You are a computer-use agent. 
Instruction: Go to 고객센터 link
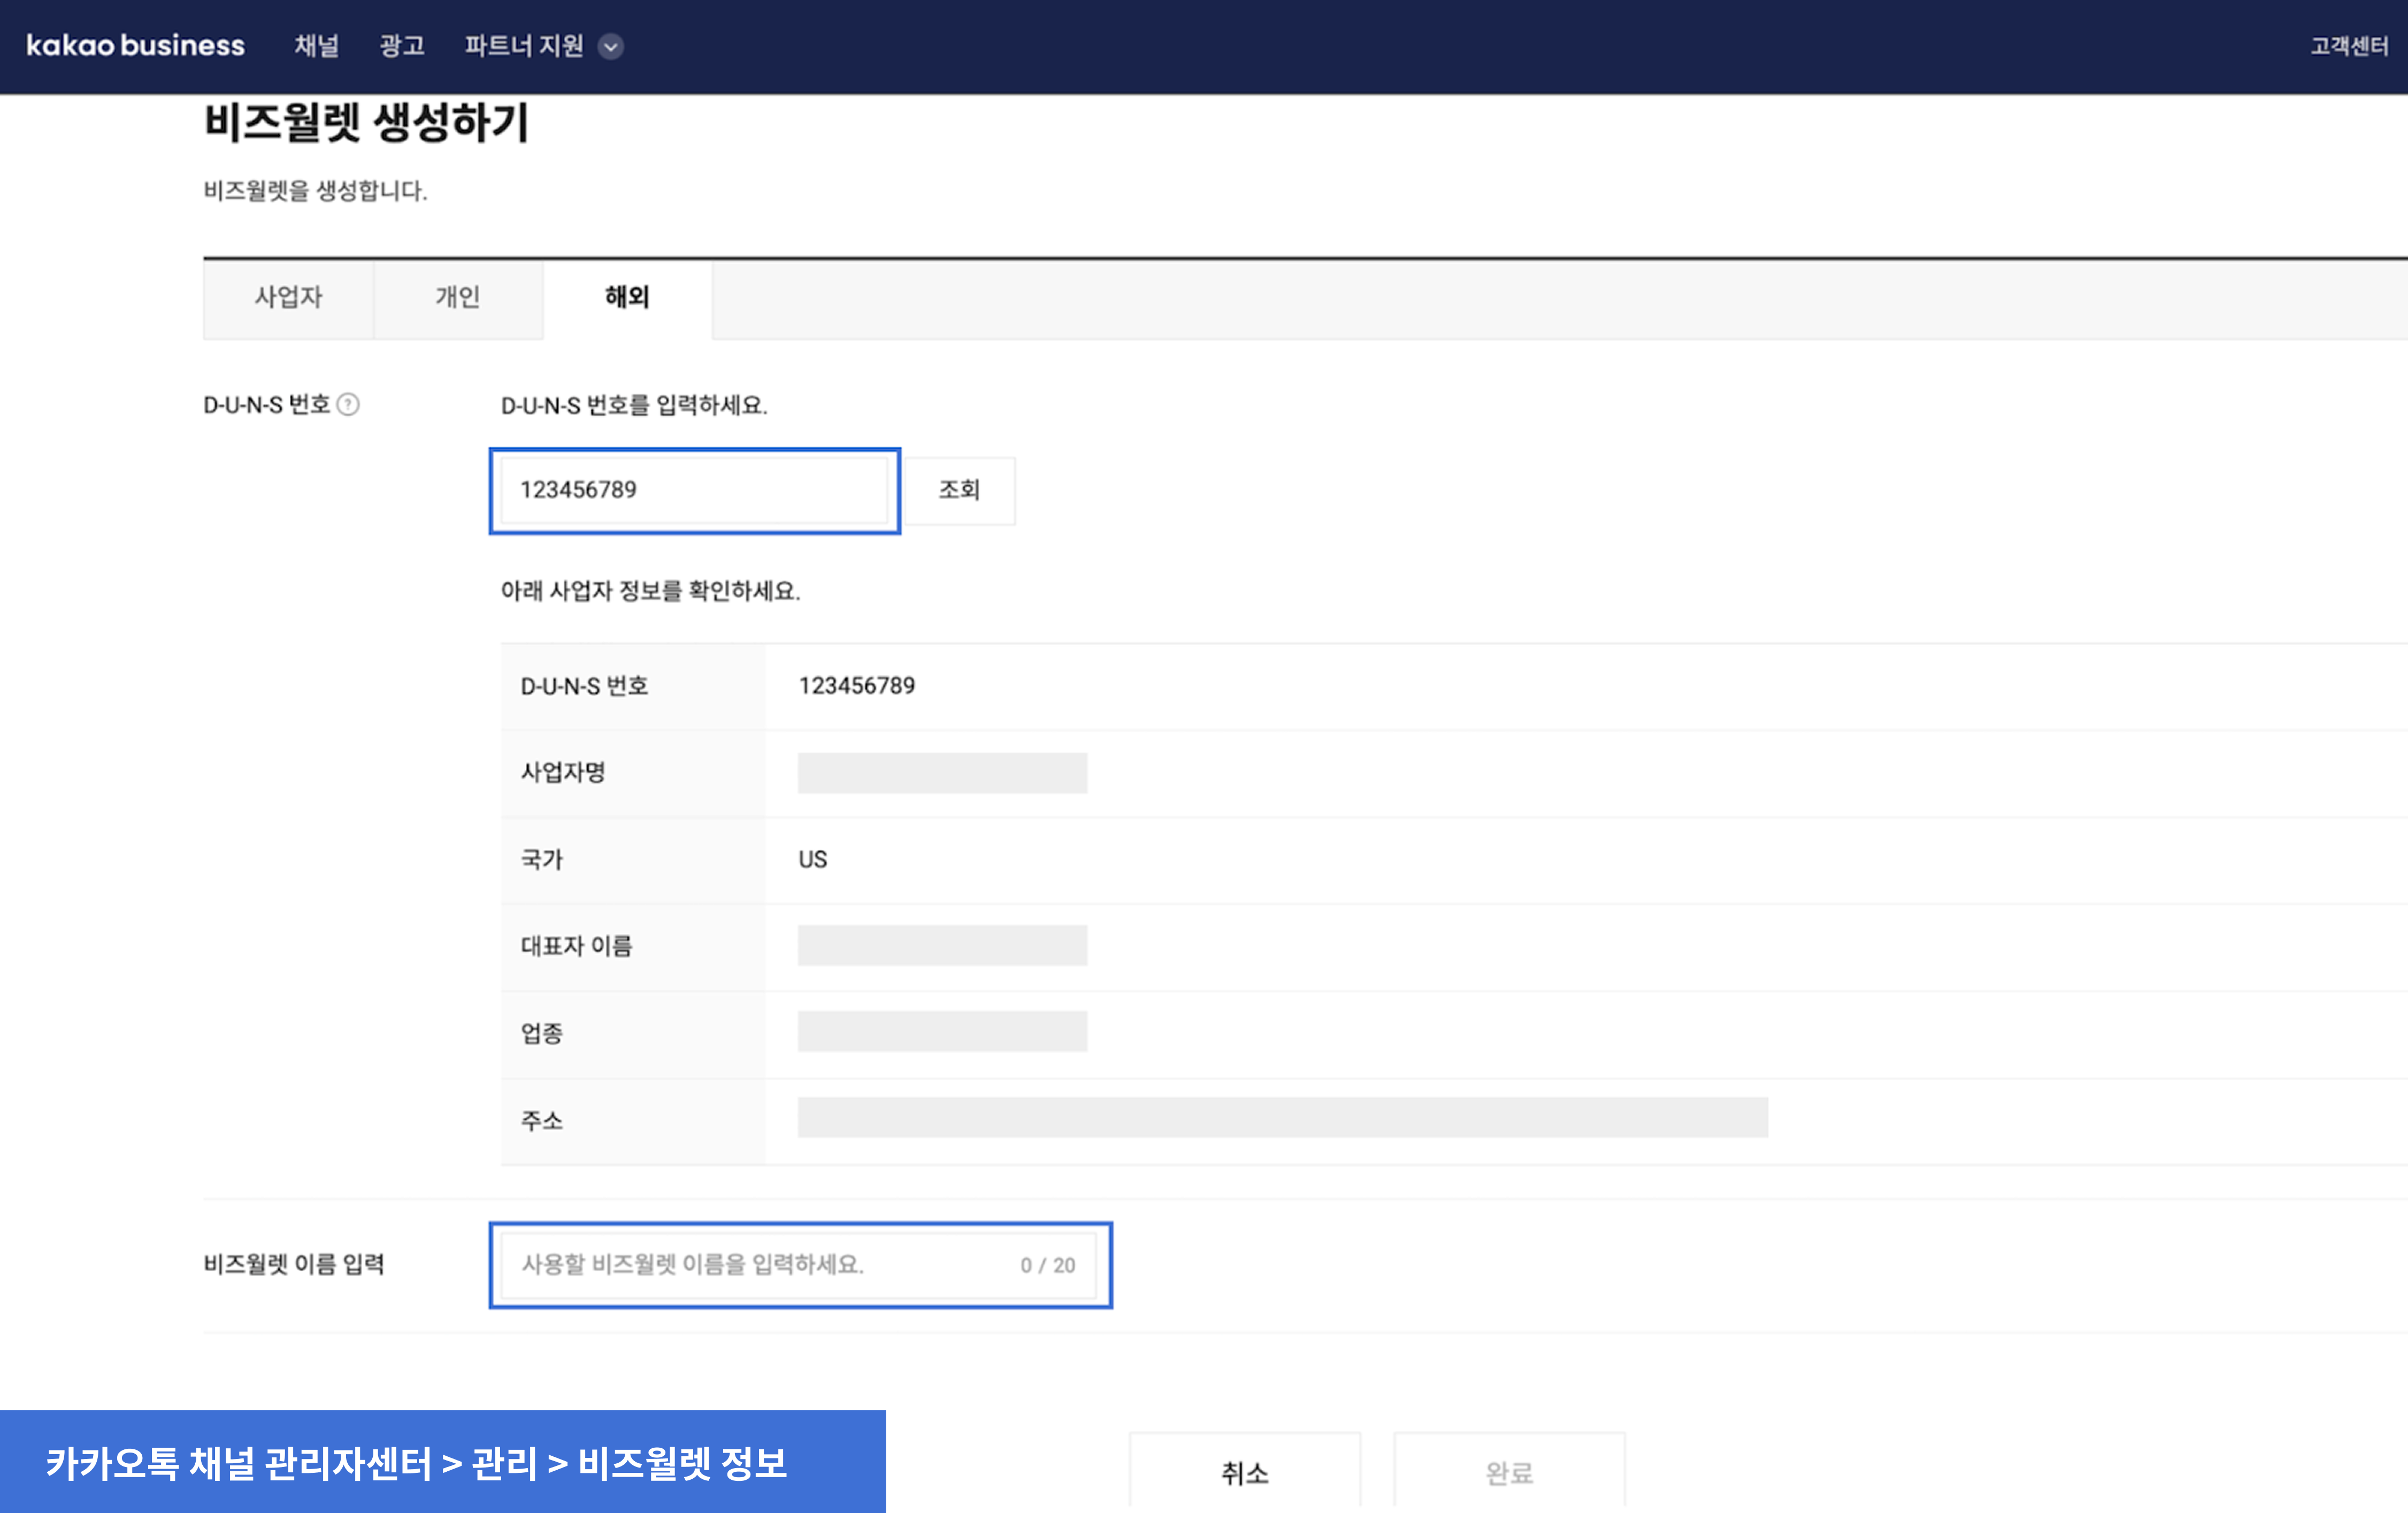[x=2348, y=46]
